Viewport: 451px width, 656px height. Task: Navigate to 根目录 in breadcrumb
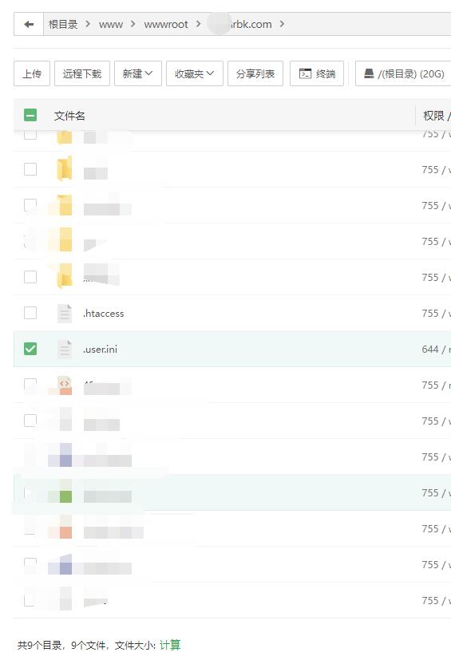(63, 24)
